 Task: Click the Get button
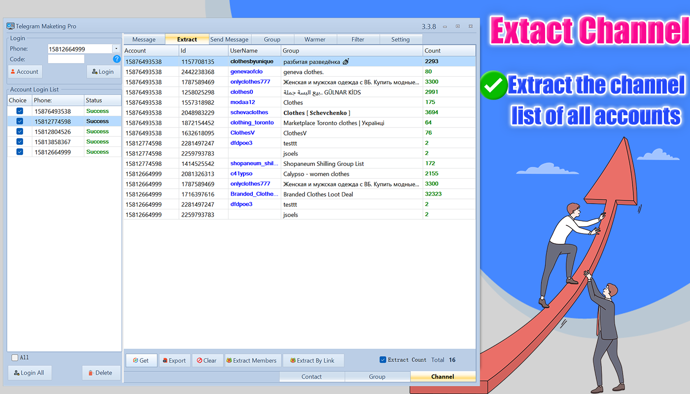[141, 361]
